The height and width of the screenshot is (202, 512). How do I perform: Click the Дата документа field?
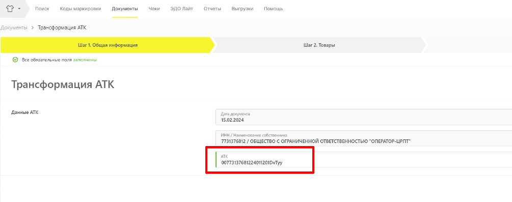coord(363,117)
